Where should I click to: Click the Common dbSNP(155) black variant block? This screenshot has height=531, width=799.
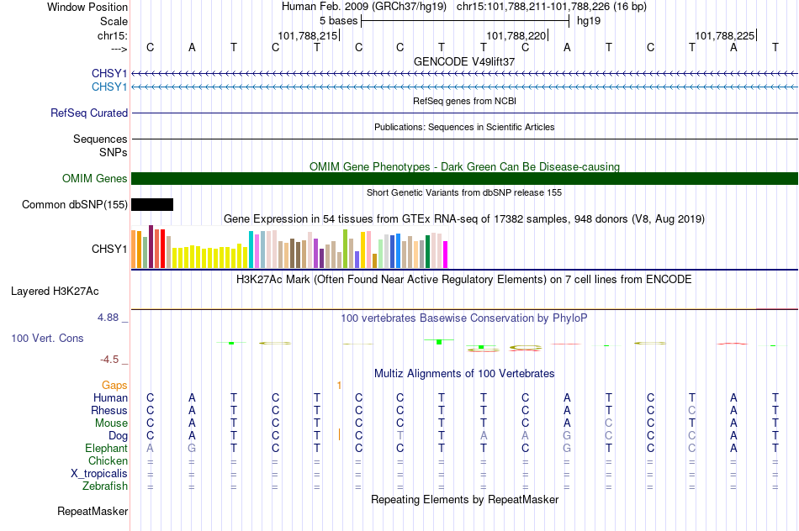[x=152, y=205]
